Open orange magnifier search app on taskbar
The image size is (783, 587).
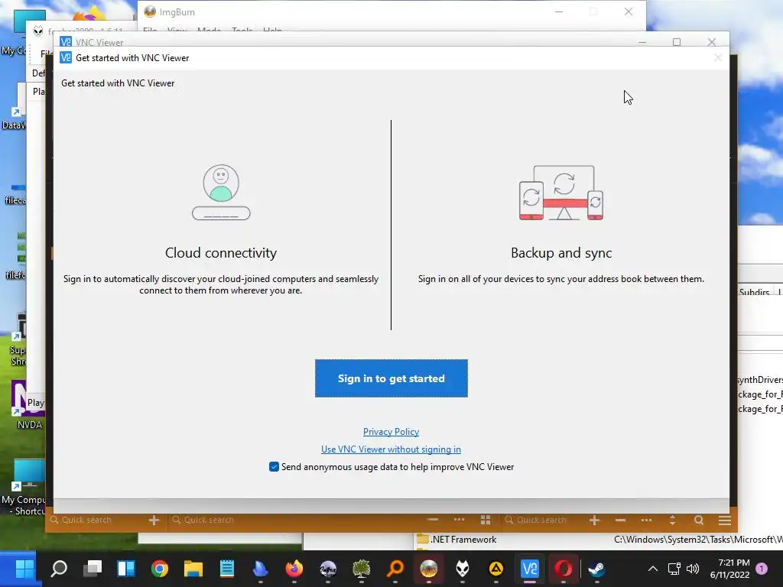click(395, 568)
